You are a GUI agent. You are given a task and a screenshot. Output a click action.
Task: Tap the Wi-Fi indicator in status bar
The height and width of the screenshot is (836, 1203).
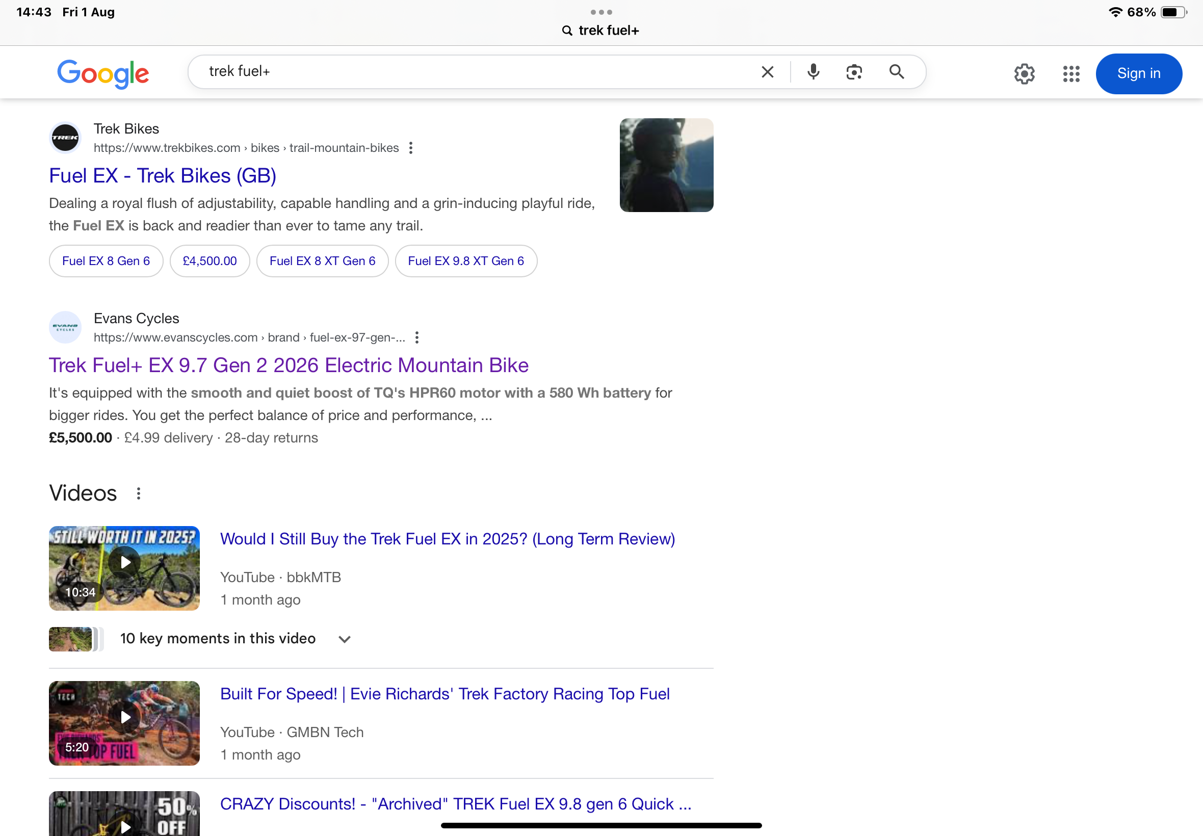click(x=1115, y=12)
